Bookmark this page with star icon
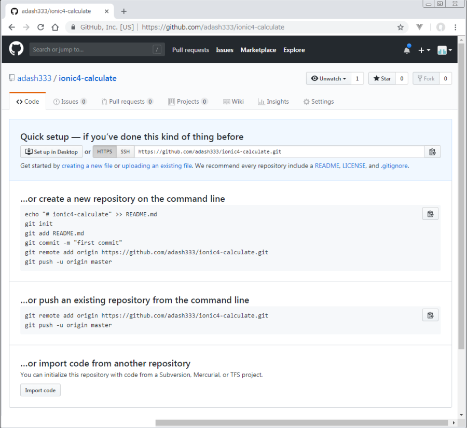 (x=400, y=27)
